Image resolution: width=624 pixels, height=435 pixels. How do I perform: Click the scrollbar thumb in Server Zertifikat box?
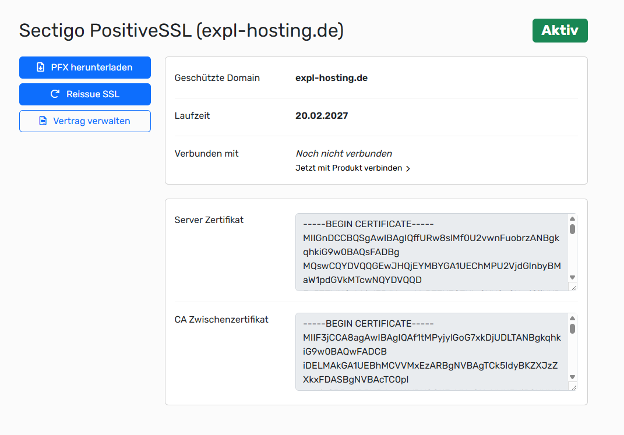[572, 229]
